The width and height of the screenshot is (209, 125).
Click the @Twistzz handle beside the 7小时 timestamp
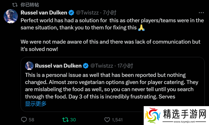88,12
